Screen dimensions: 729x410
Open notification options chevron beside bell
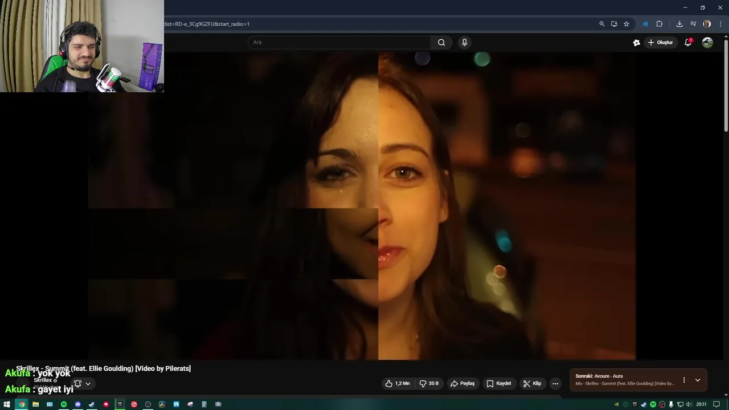click(88, 384)
